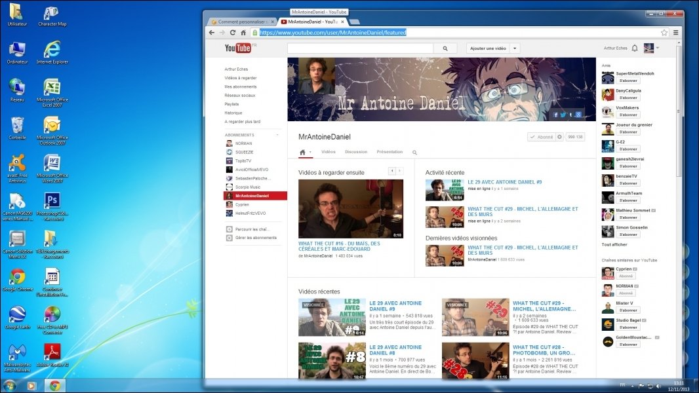This screenshot has width=699, height=393.
Task: Subscribe to Joueur du grenier
Action: [x=628, y=132]
